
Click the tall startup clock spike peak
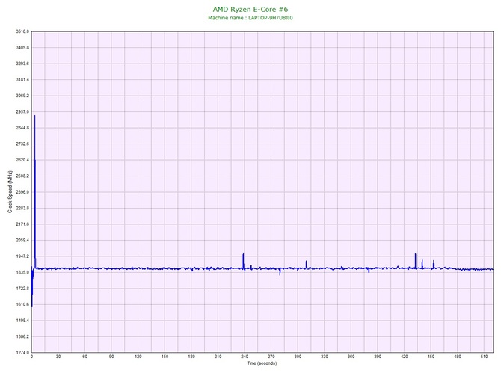click(x=34, y=116)
